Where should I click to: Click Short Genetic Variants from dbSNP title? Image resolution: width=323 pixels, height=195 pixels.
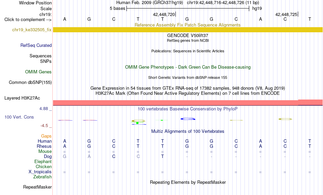(x=188, y=78)
